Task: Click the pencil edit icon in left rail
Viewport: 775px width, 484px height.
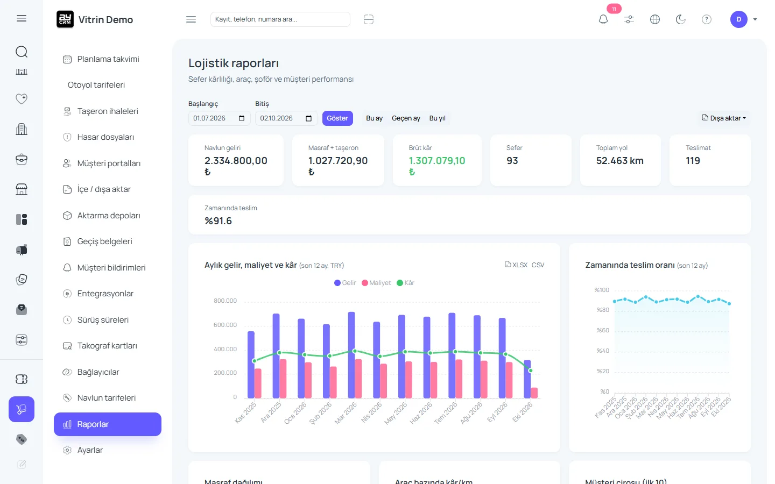Action: (22, 464)
